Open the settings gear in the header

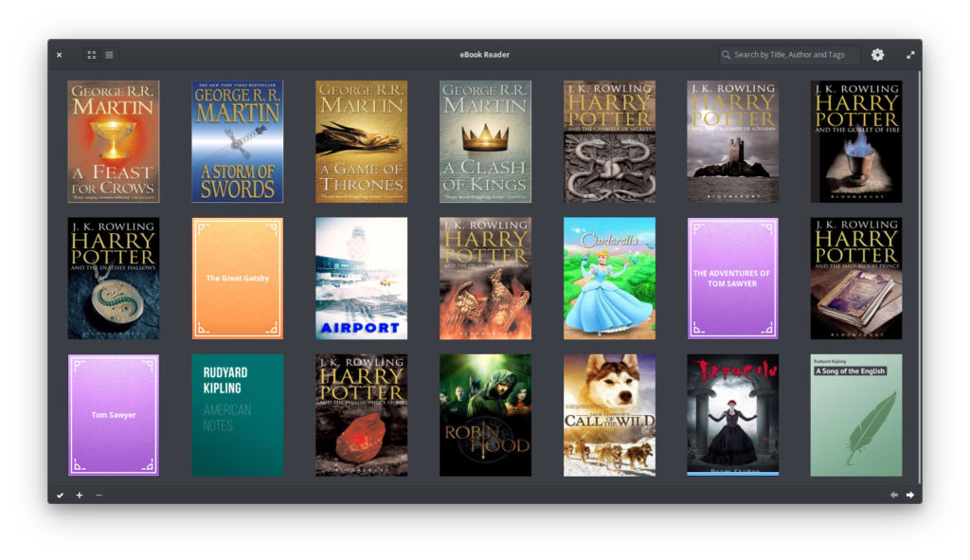coord(877,55)
